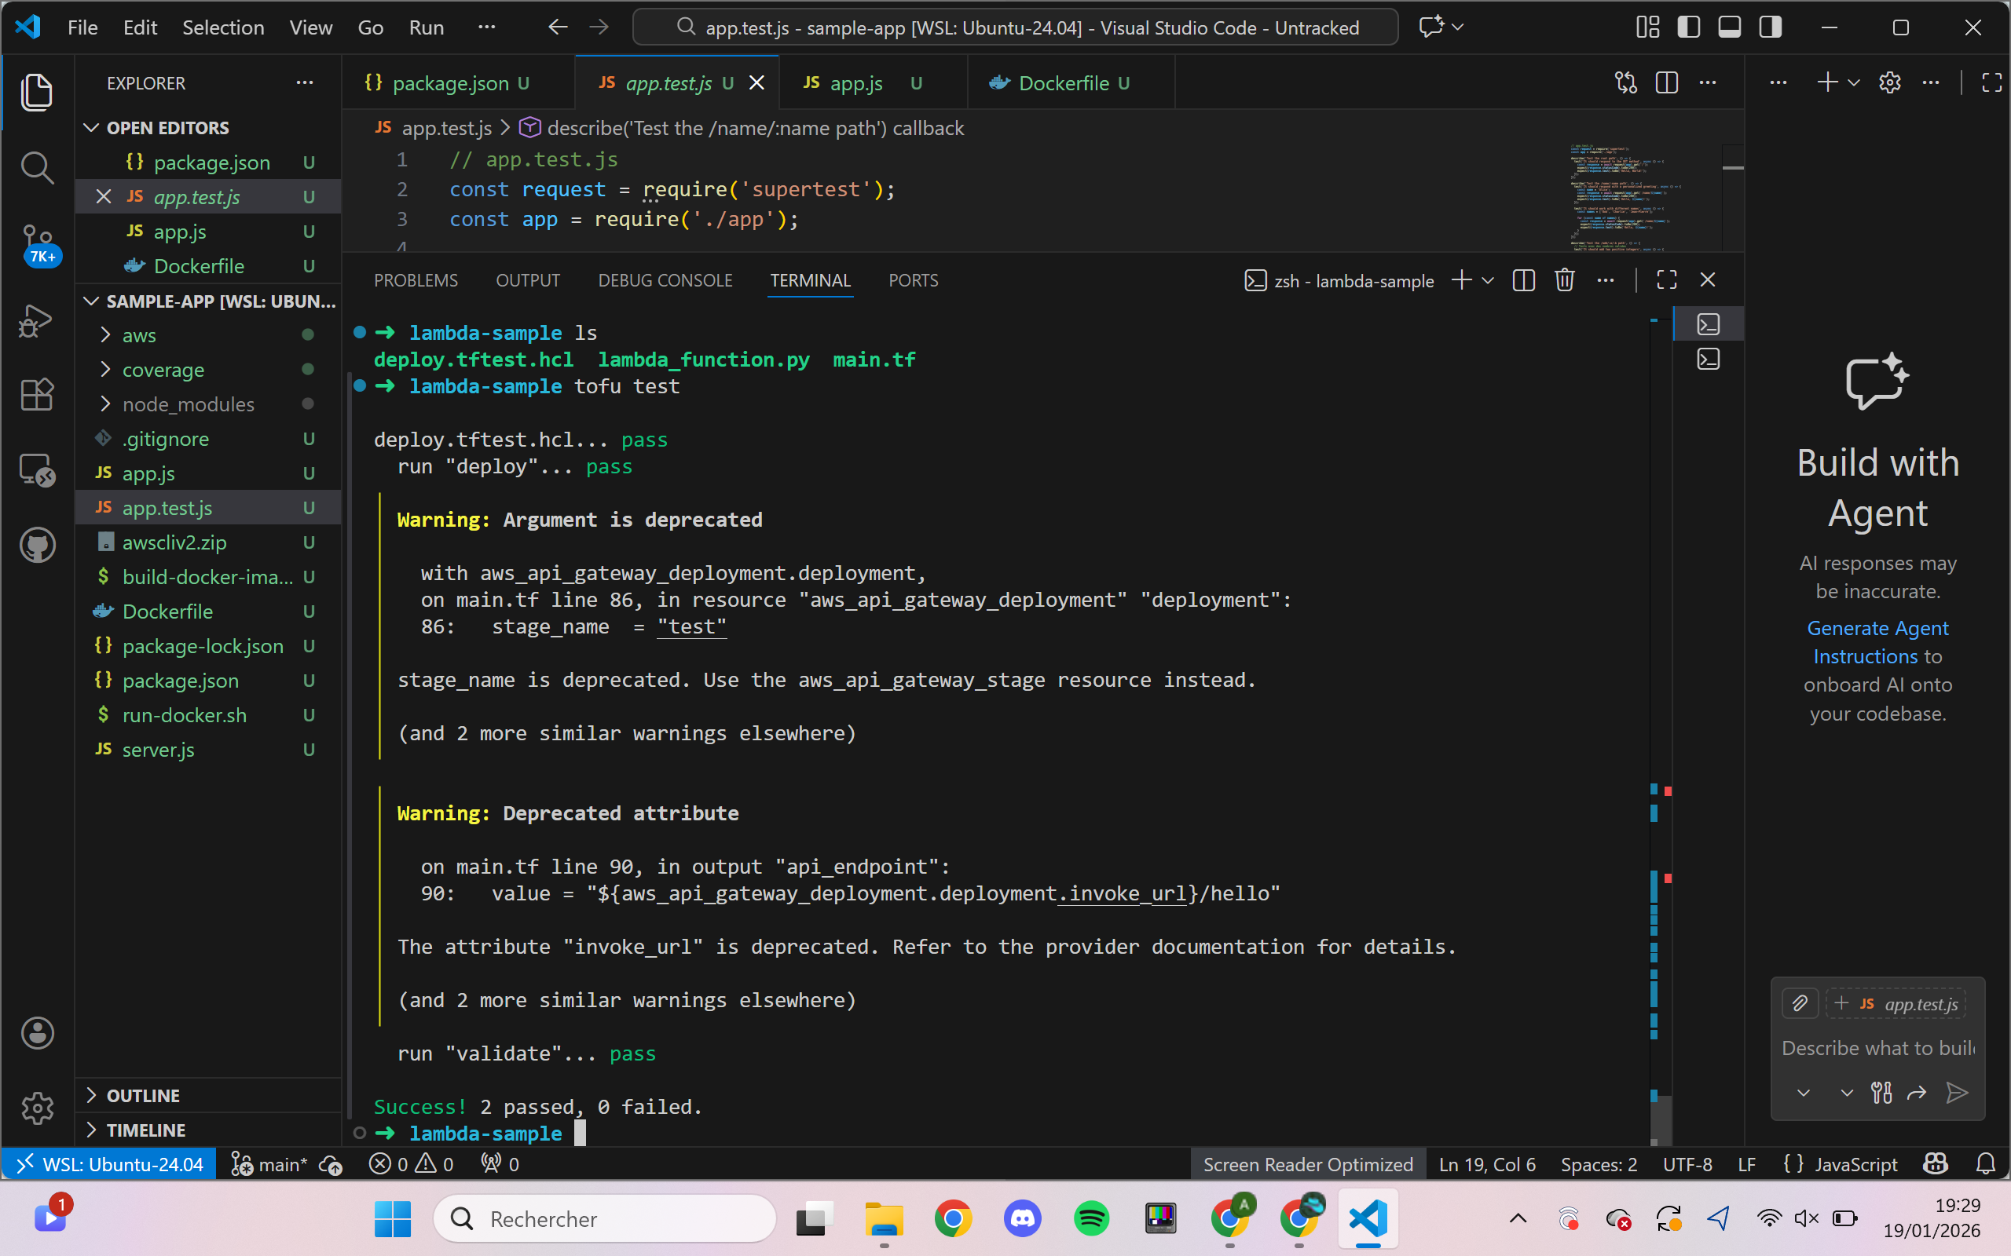
Task: Toggle the secondary side bar layout button
Action: (1770, 27)
